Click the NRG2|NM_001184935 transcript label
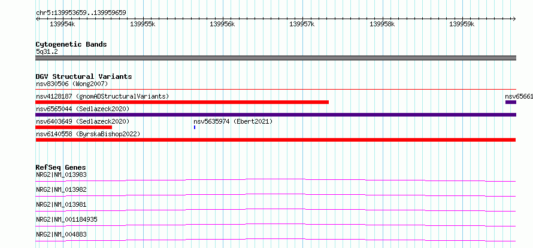Viewport: 533px width, 248px height. coord(66,219)
